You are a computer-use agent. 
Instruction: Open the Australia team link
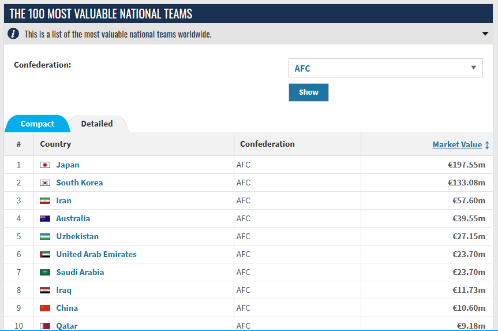[73, 218]
